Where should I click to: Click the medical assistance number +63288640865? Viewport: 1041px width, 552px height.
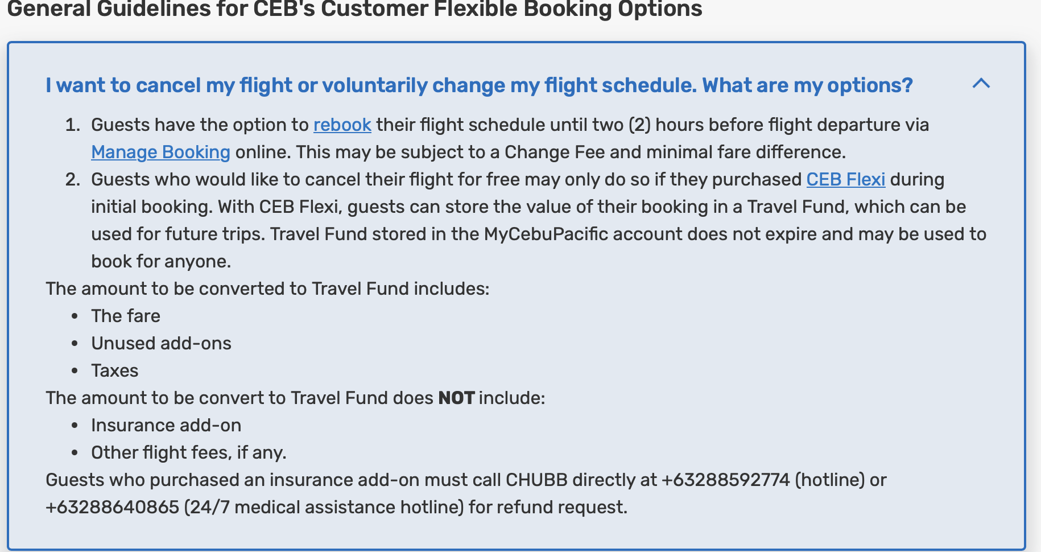[x=113, y=507]
